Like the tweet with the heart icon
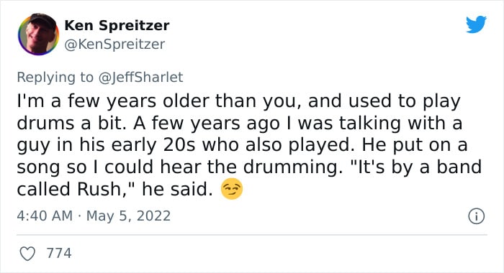The image size is (504, 273). click(x=27, y=254)
